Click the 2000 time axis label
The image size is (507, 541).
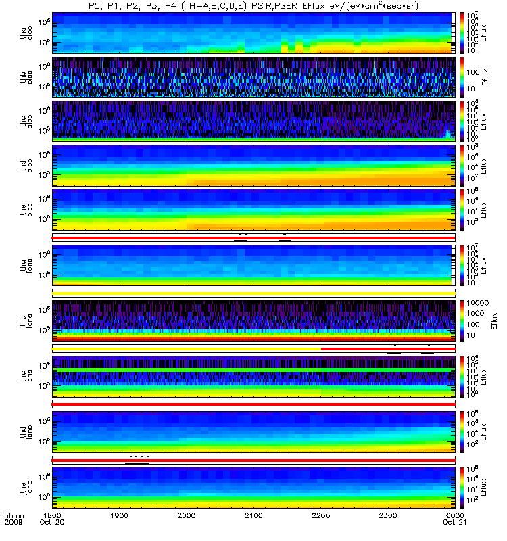tap(187, 515)
